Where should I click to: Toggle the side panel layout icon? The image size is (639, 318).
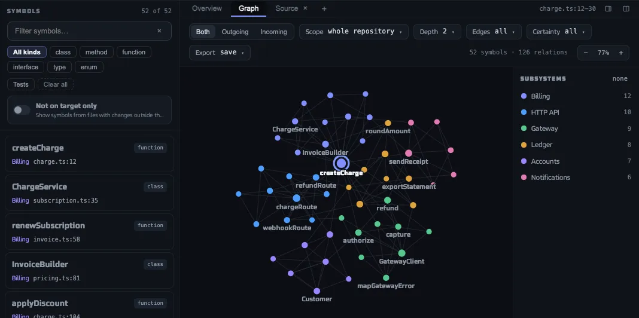[608, 8]
